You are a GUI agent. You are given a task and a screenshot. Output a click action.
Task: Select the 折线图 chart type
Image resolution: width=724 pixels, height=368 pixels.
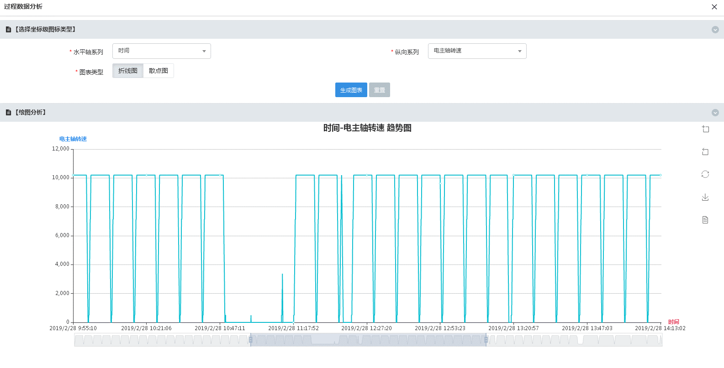tap(128, 71)
